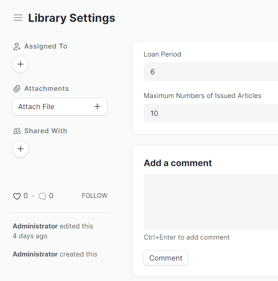Image resolution: width=278 pixels, height=281 pixels.
Task: Click the Attachments paperclip icon
Action: (17, 89)
